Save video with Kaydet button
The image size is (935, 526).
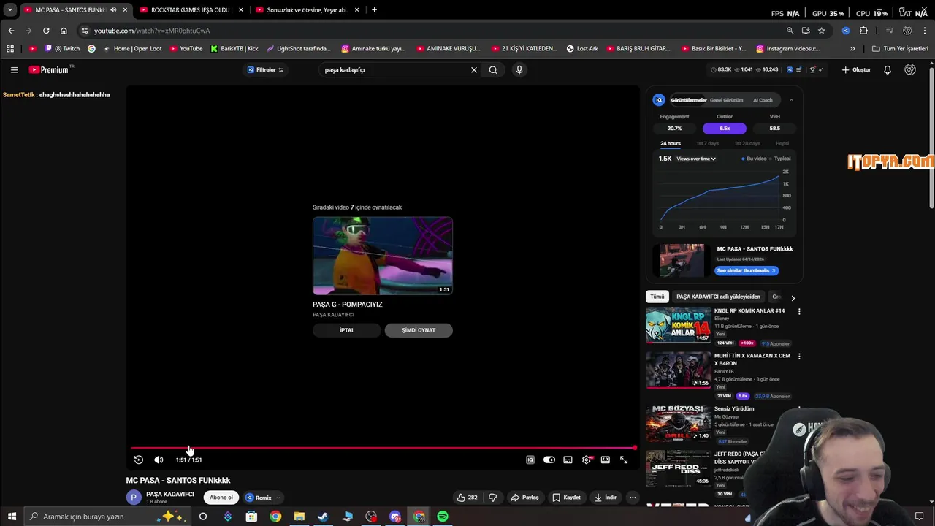[566, 498]
